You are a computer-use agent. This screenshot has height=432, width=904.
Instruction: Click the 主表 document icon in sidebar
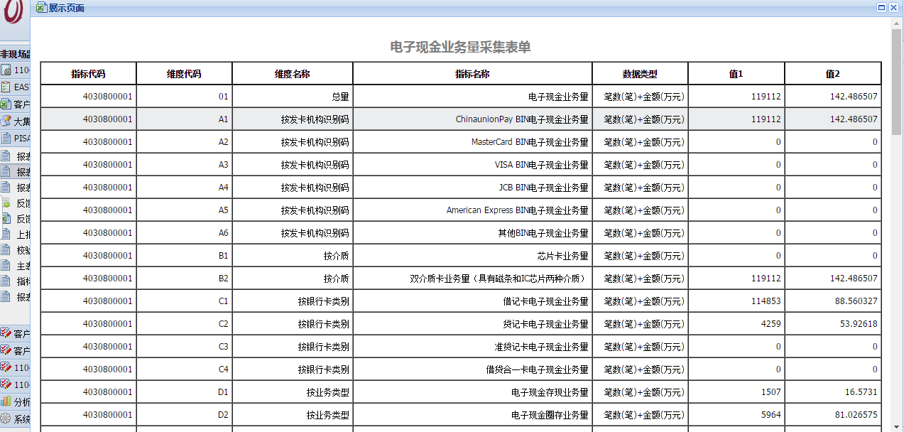[6, 266]
